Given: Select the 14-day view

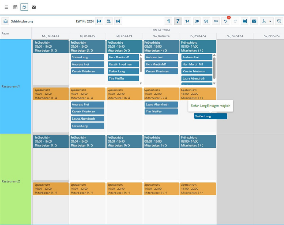Looking at the screenshot, I should (x=187, y=21).
